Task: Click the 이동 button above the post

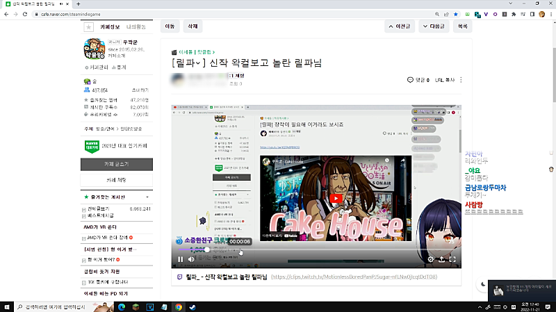Action: click(x=170, y=26)
